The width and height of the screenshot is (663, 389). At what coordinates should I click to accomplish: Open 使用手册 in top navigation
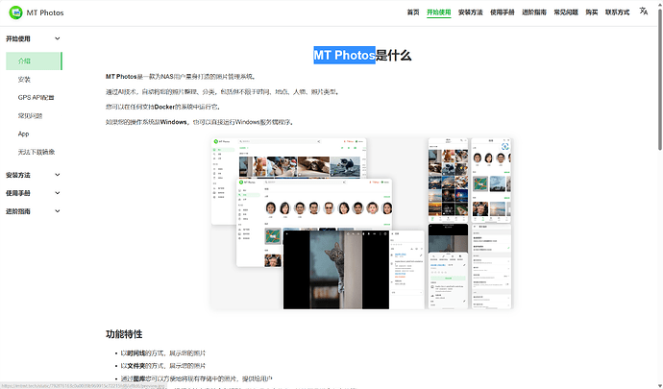coord(502,12)
